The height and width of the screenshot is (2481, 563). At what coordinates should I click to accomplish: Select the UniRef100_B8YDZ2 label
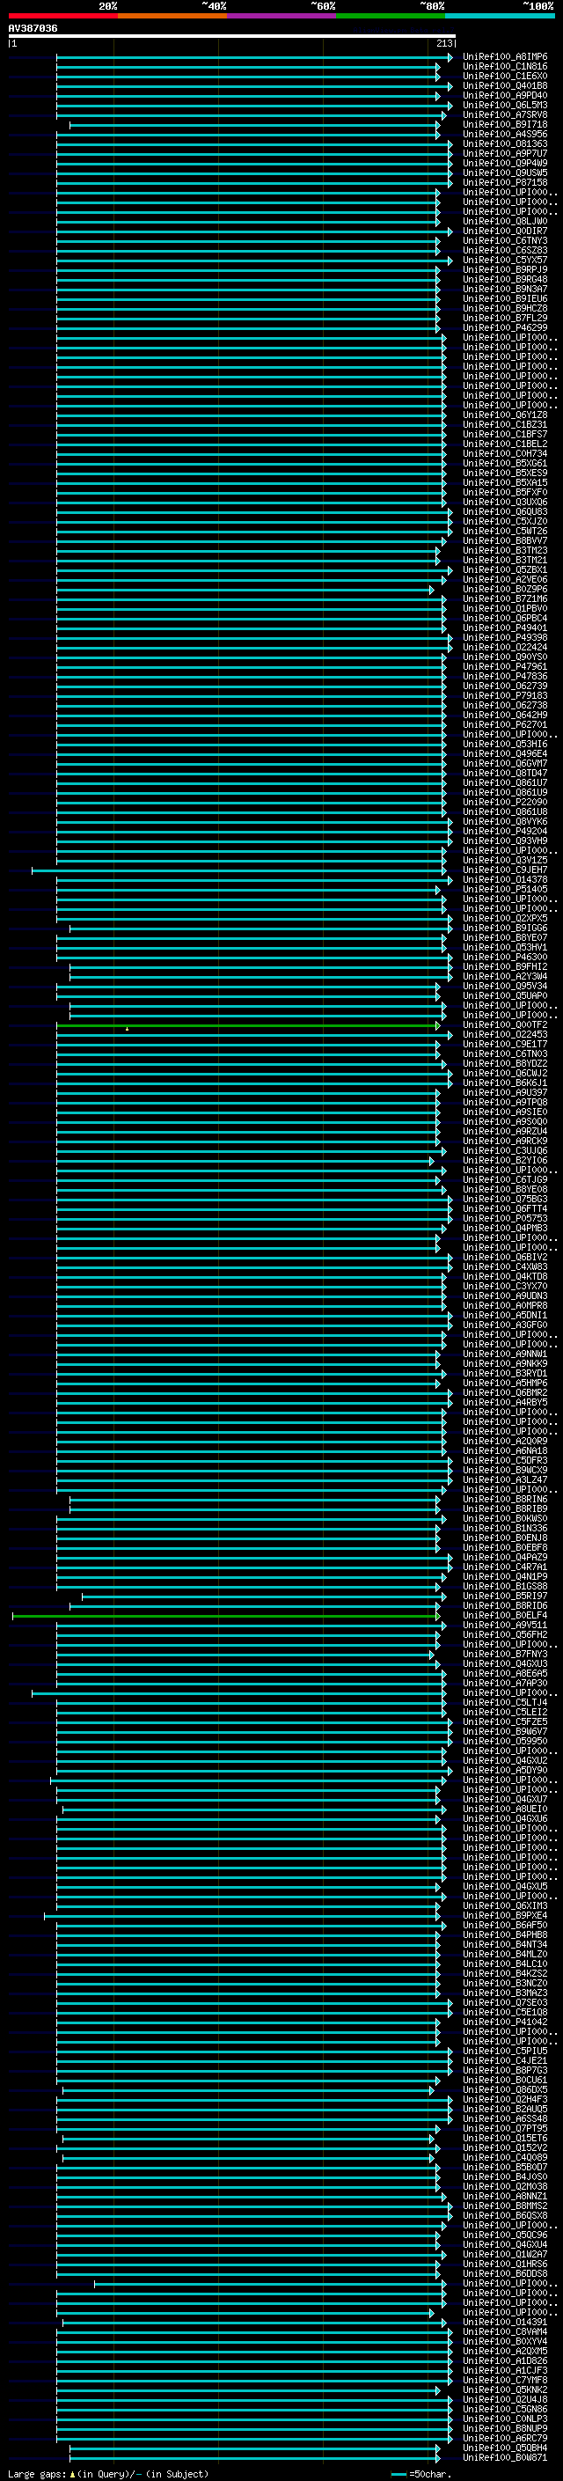(x=505, y=1063)
